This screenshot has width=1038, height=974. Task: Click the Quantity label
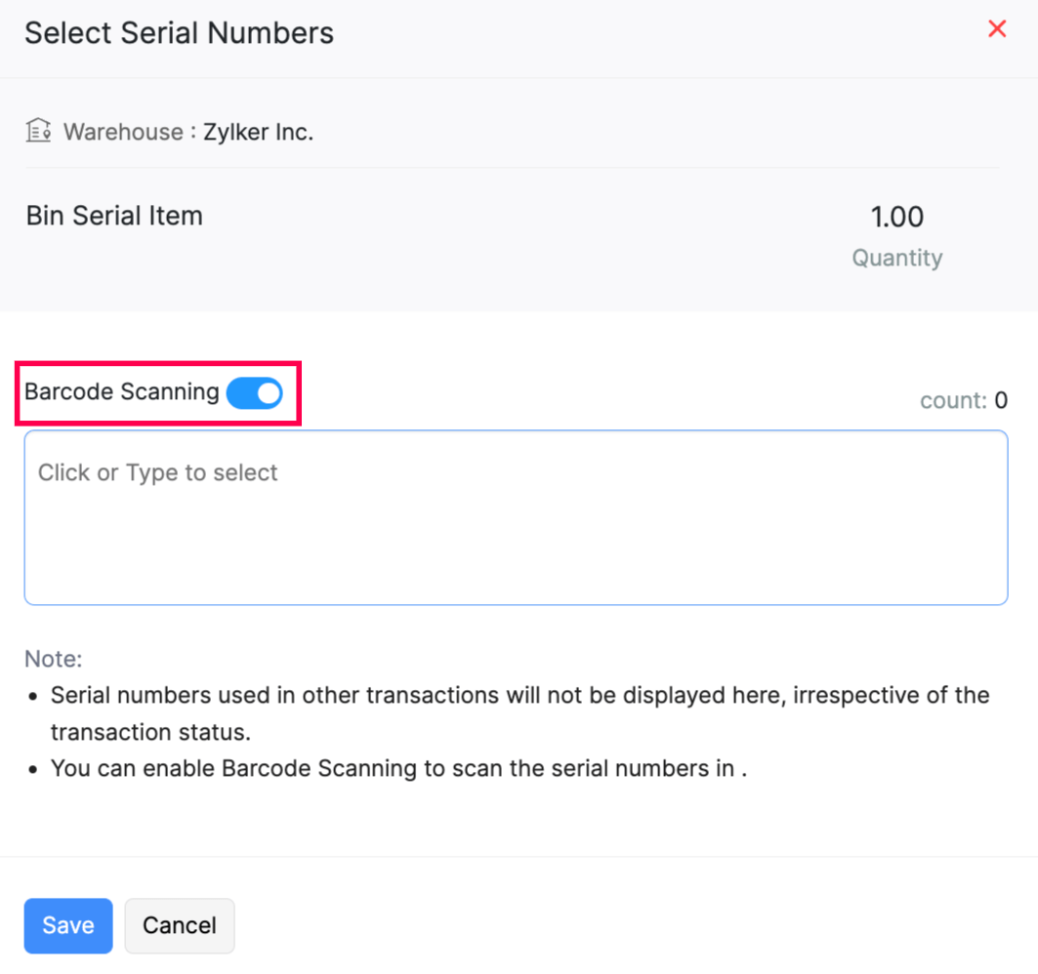[896, 259]
